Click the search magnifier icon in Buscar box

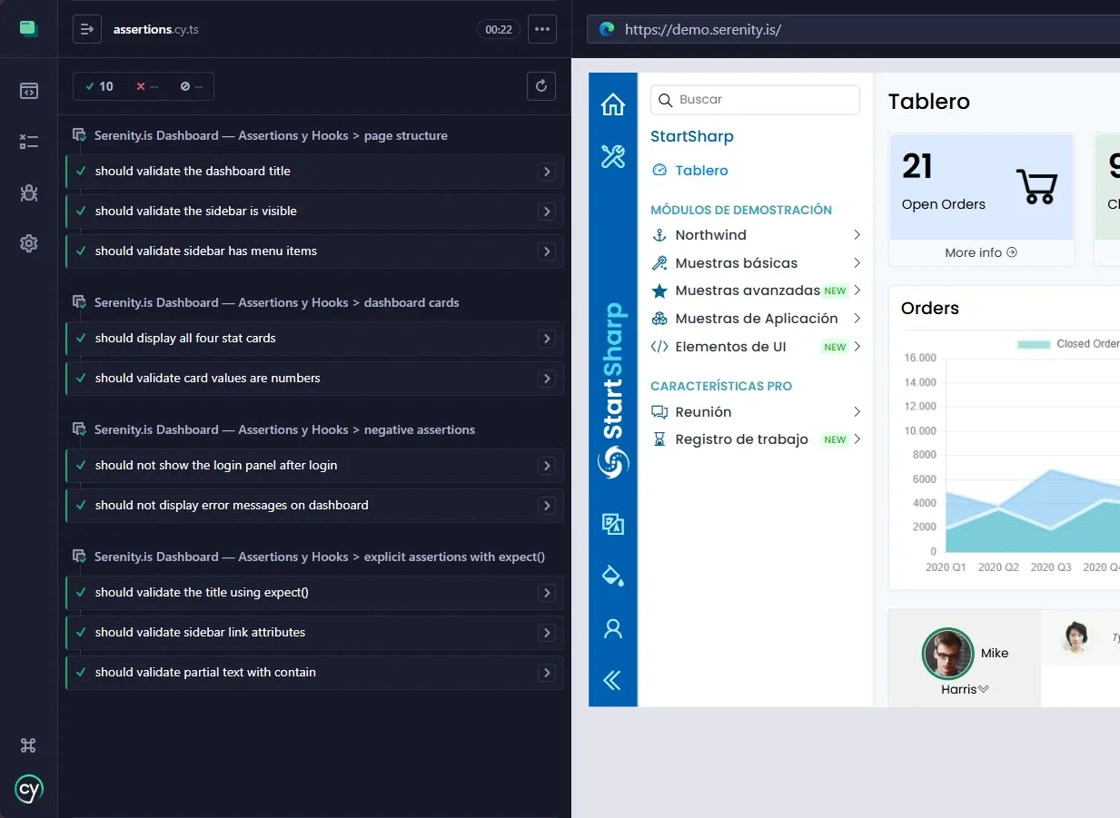(x=665, y=100)
